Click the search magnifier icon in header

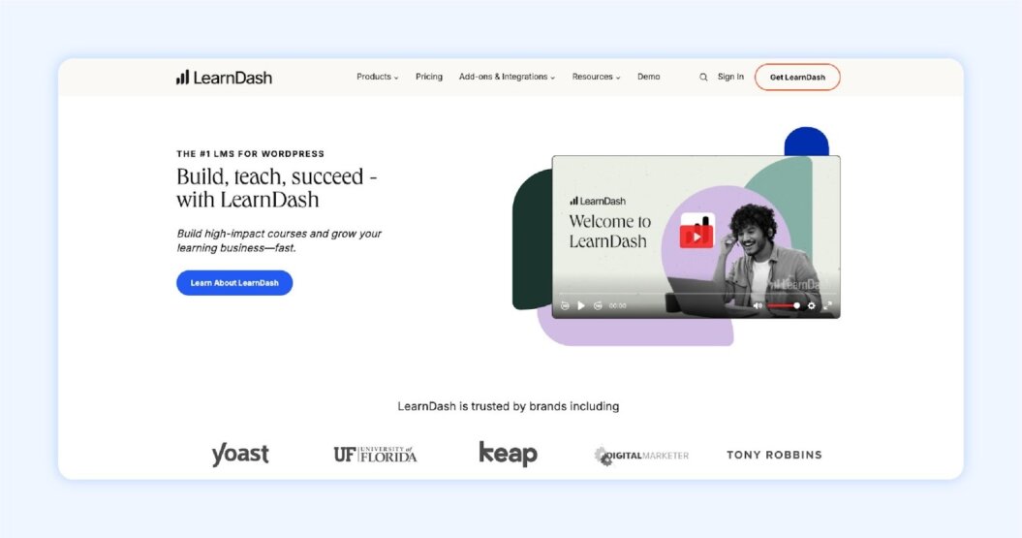(x=703, y=77)
